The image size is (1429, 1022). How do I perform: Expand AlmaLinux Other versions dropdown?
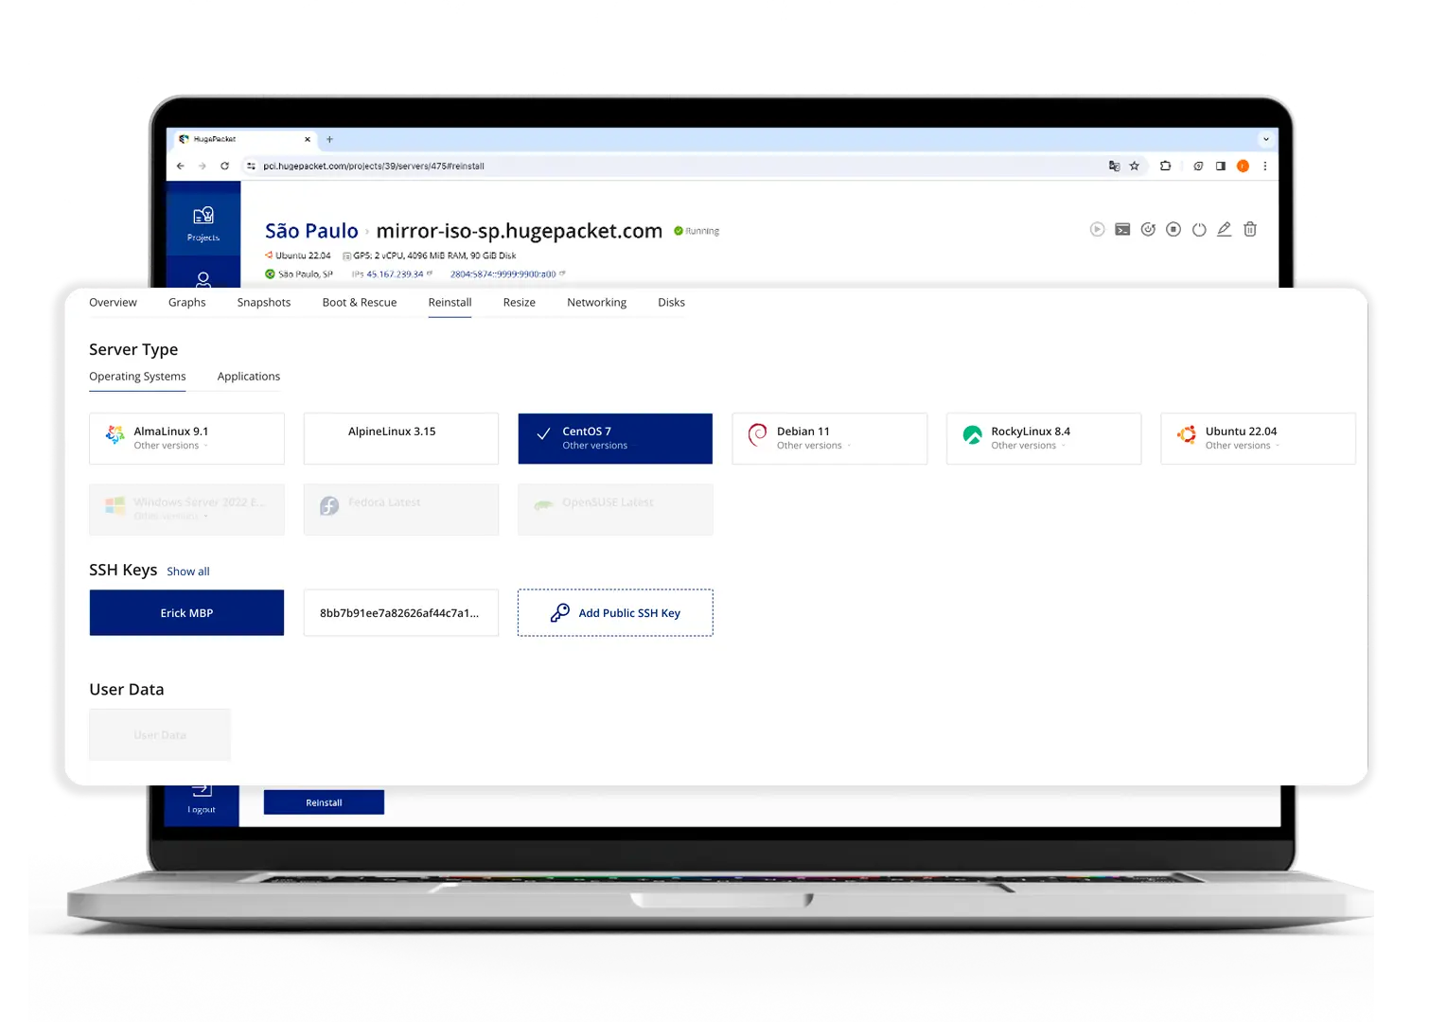170,446
